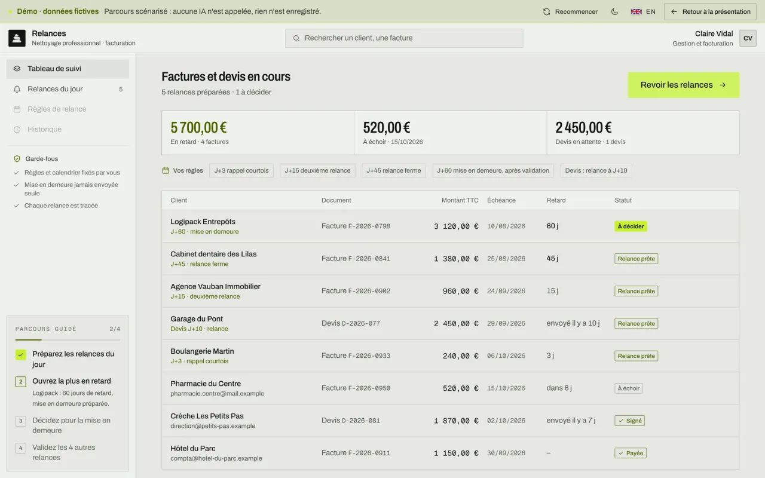The width and height of the screenshot is (765, 478).
Task: Open Historique in sidebar
Action: click(x=68, y=130)
